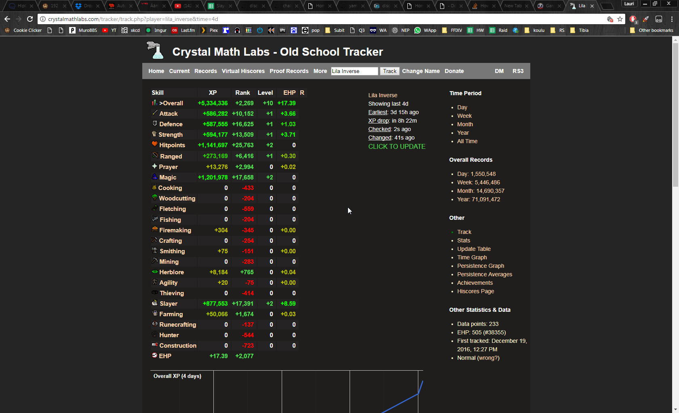Image resolution: width=679 pixels, height=413 pixels.
Task: Click the Magic skill icon
Action: tap(154, 177)
